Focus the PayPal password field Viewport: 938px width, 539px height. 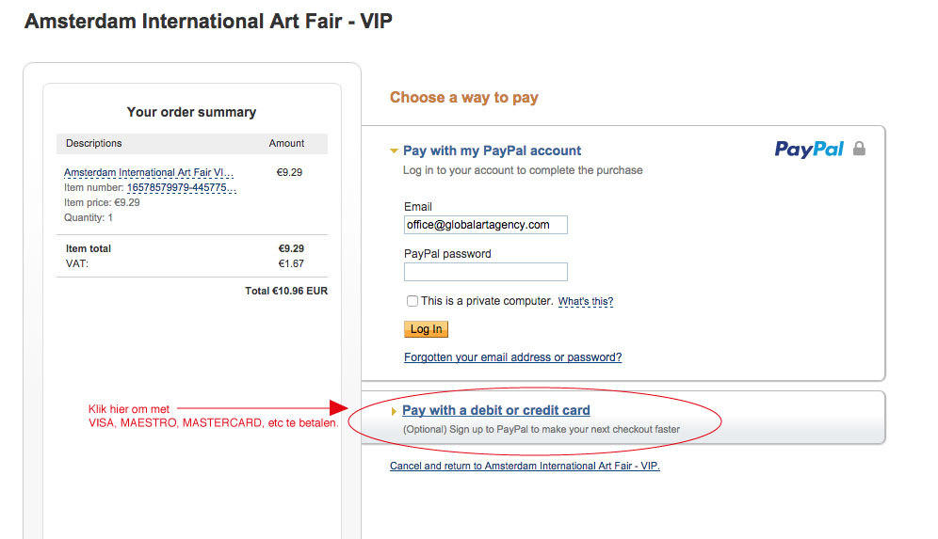[486, 272]
